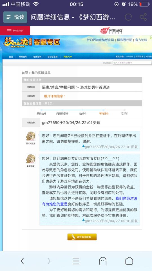Open the 官方论坛 link
This screenshot has width=152, height=271.
[141, 40]
